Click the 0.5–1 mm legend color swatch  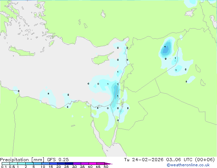(14, 164)
